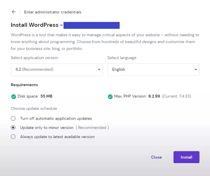The width and height of the screenshot is (210, 176).
Task: Click the green checkmark beside Max. PHP Version
Action: pyautogui.click(x=110, y=96)
